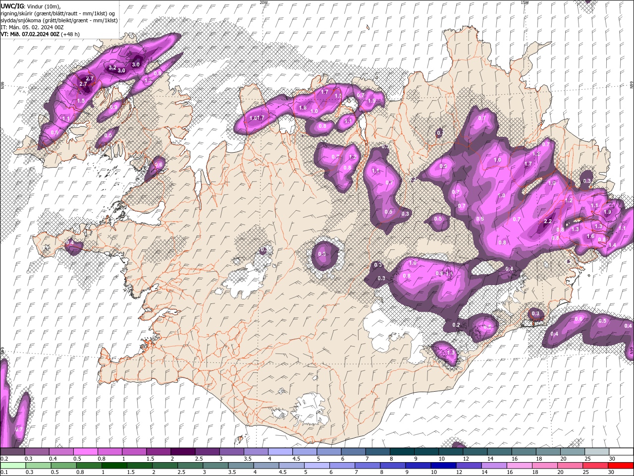Pick the 4–4.5 lavender snow legend swatch
This screenshot has height=476, width=634.
pyautogui.click(x=280, y=451)
